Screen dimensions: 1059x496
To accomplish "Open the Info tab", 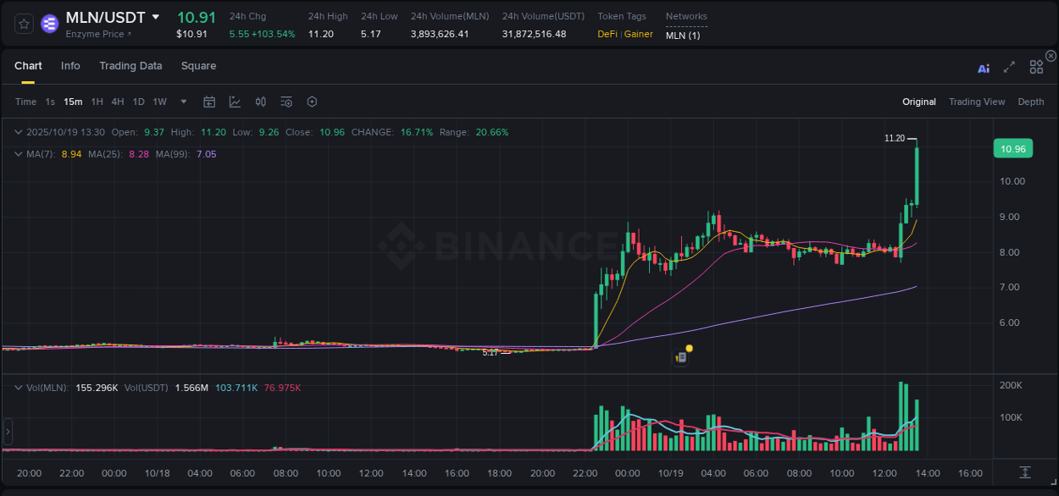I will click(70, 66).
